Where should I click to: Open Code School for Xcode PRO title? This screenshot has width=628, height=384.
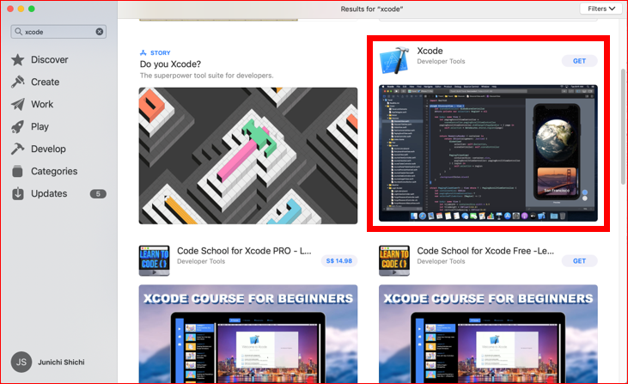[x=244, y=251]
